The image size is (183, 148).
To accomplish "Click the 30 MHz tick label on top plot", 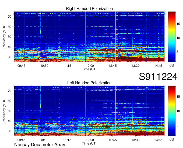I will [10, 57].
